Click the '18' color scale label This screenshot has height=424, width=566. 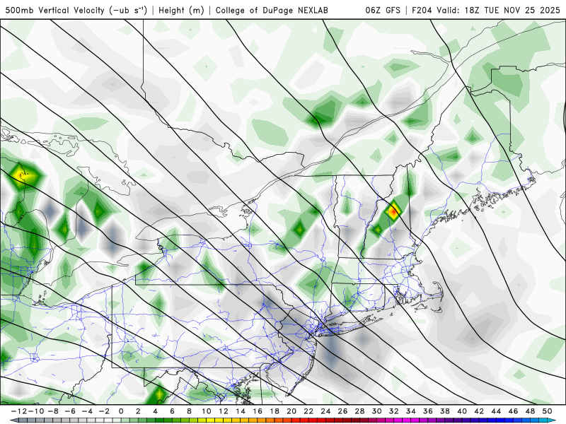coord(275,411)
